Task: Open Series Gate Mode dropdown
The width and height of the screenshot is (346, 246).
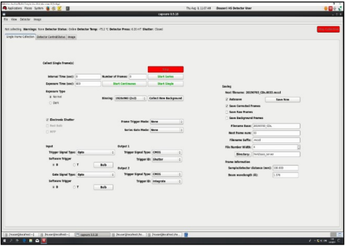Action: coord(167,130)
